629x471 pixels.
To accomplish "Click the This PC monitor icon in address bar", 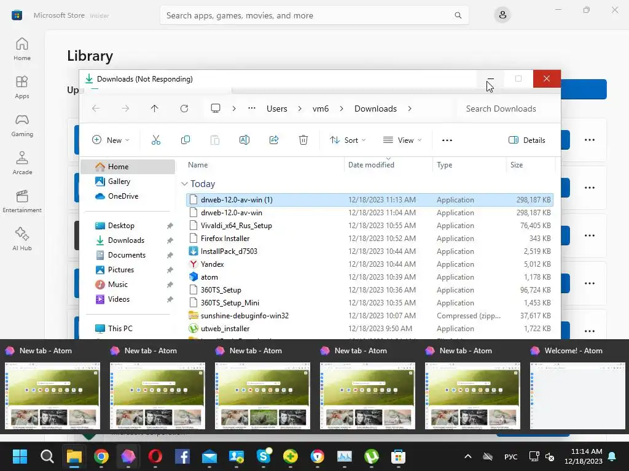I will 216,109.
